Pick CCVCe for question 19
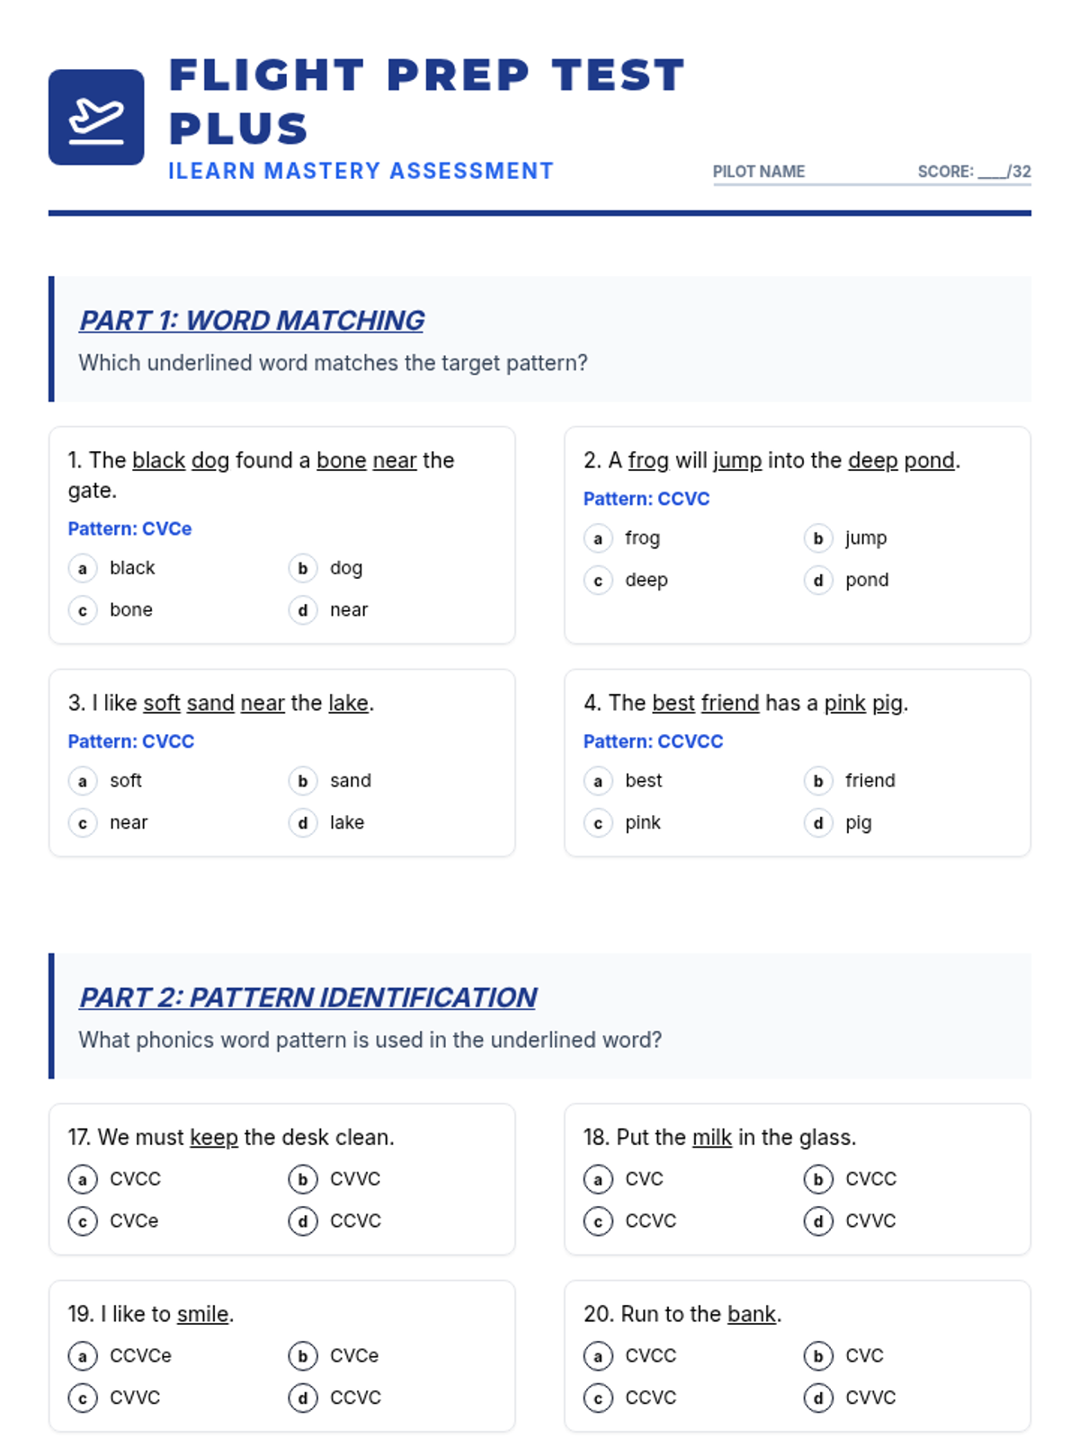Viewport: 1079px width, 1438px height. [83, 1355]
